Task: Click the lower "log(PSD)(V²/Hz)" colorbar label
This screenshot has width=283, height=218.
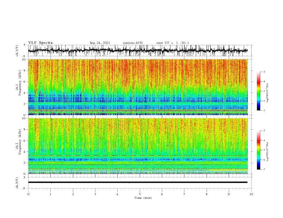Action: (x=268, y=152)
